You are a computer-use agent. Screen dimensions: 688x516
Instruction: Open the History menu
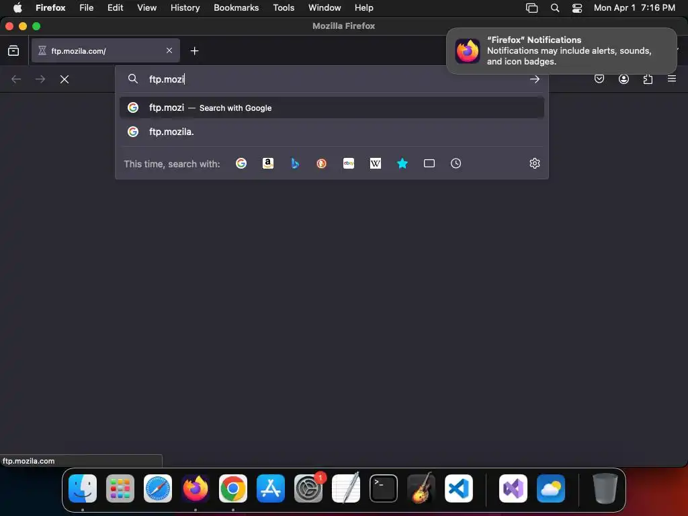[x=185, y=7]
